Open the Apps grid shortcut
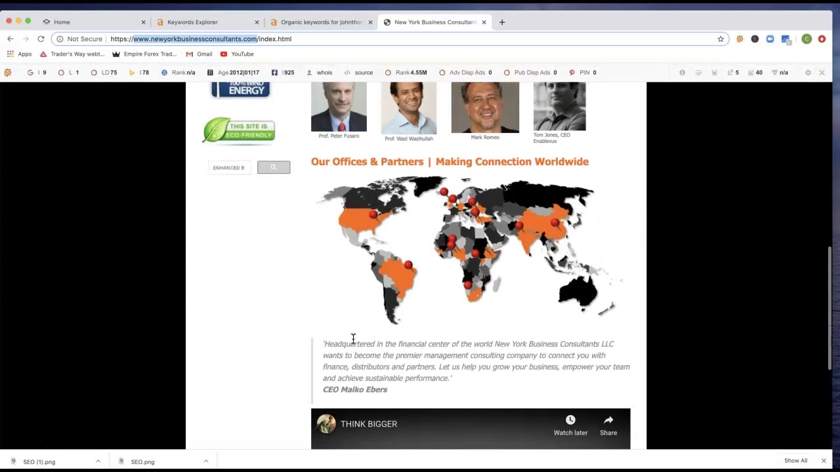This screenshot has width=840, height=472. (x=19, y=54)
